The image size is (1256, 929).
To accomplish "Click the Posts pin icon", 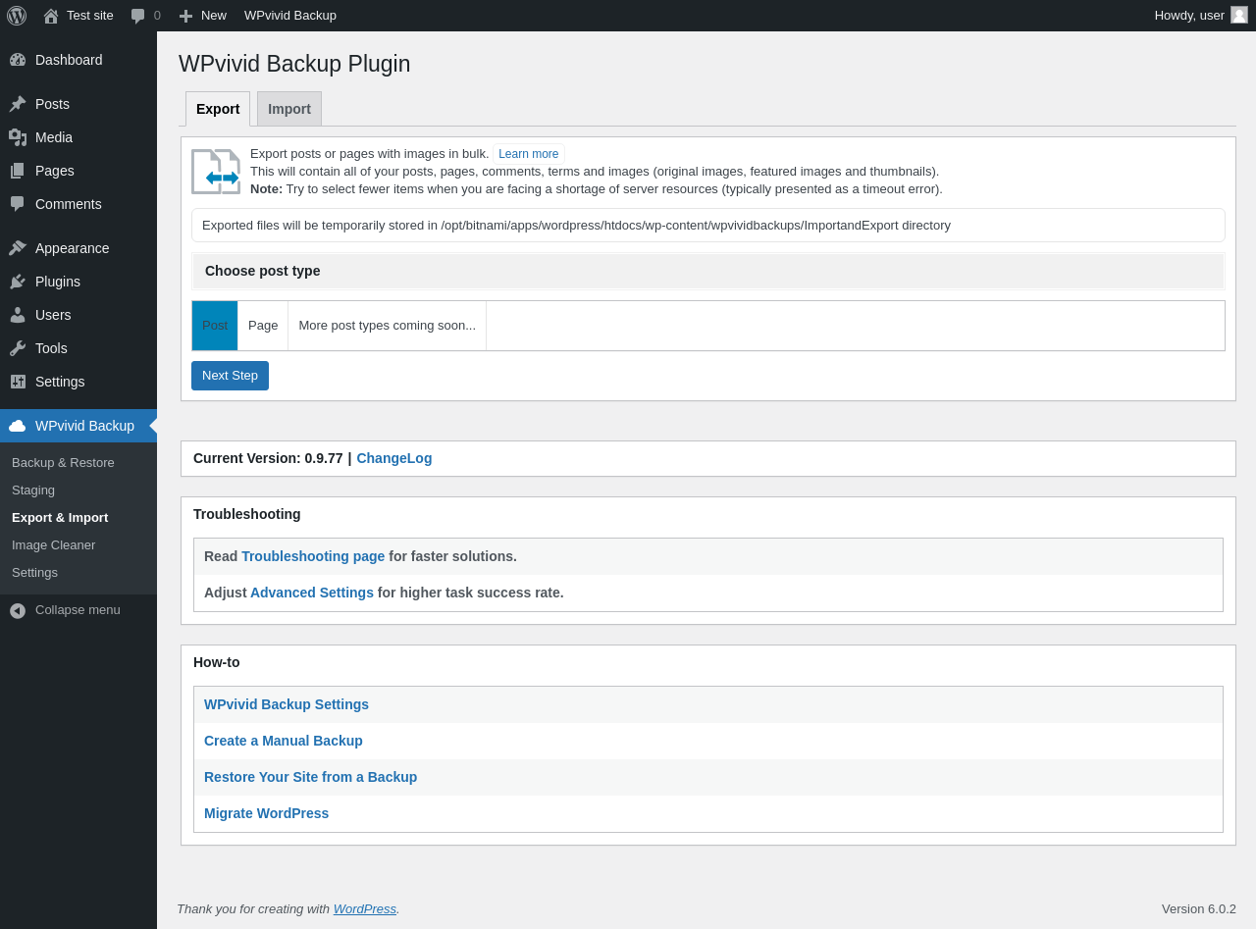I will pos(18,104).
